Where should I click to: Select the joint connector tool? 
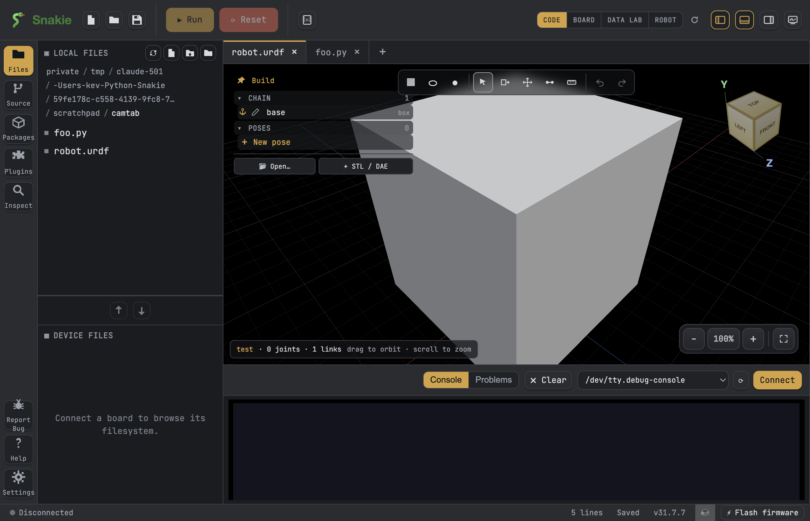549,82
